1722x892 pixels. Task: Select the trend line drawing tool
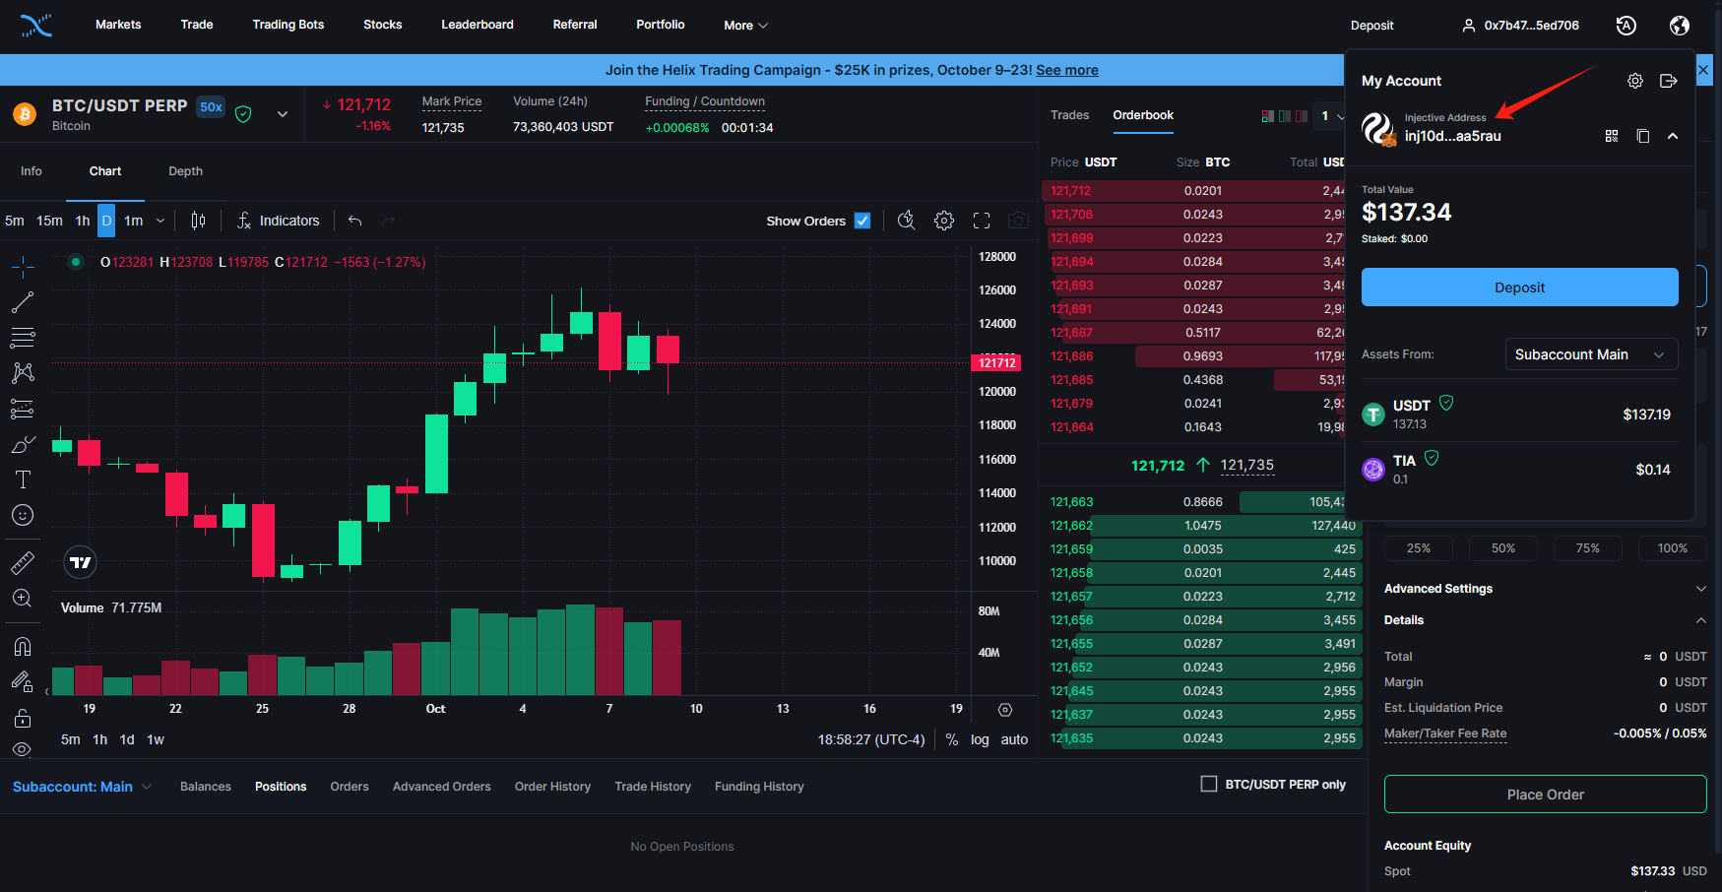click(x=23, y=302)
